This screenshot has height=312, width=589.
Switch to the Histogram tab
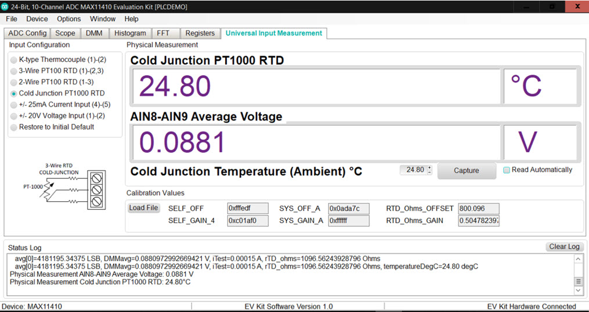[x=131, y=34]
